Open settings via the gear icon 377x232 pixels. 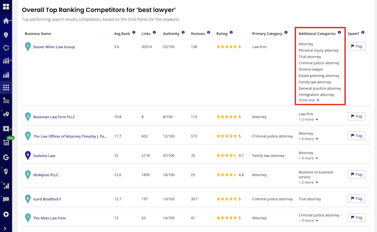pos(6,214)
